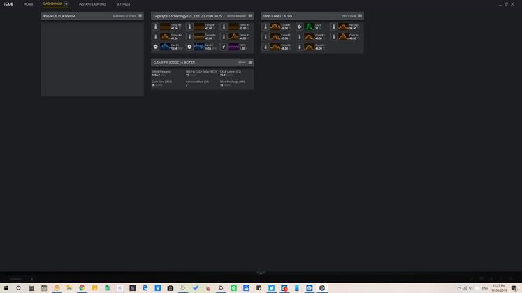
Task: Click thermometer icon beside the 42.00 temperature reading
Action: (190, 27)
